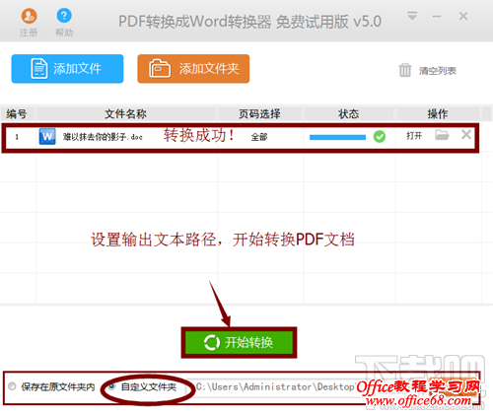This screenshot has height=415, width=493.
Task: Click the blue conversion progress bar
Action: (337, 137)
